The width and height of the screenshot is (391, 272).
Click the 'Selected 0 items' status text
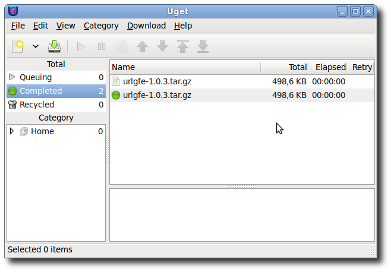40,249
